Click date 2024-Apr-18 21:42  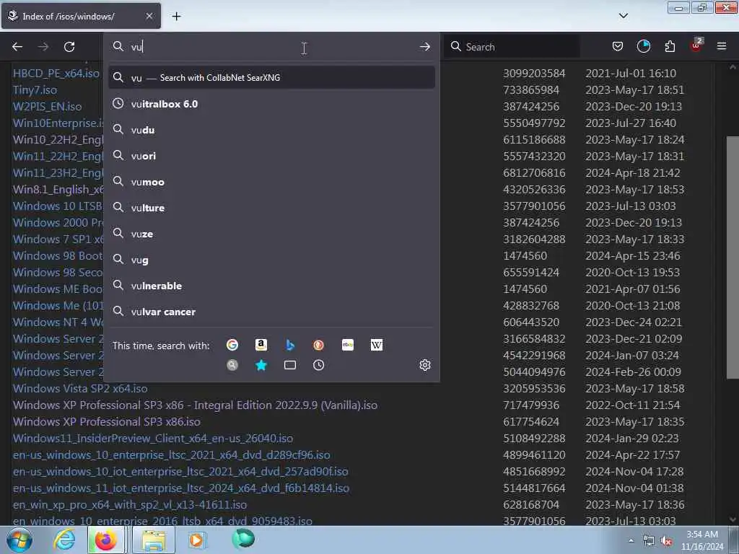click(632, 173)
